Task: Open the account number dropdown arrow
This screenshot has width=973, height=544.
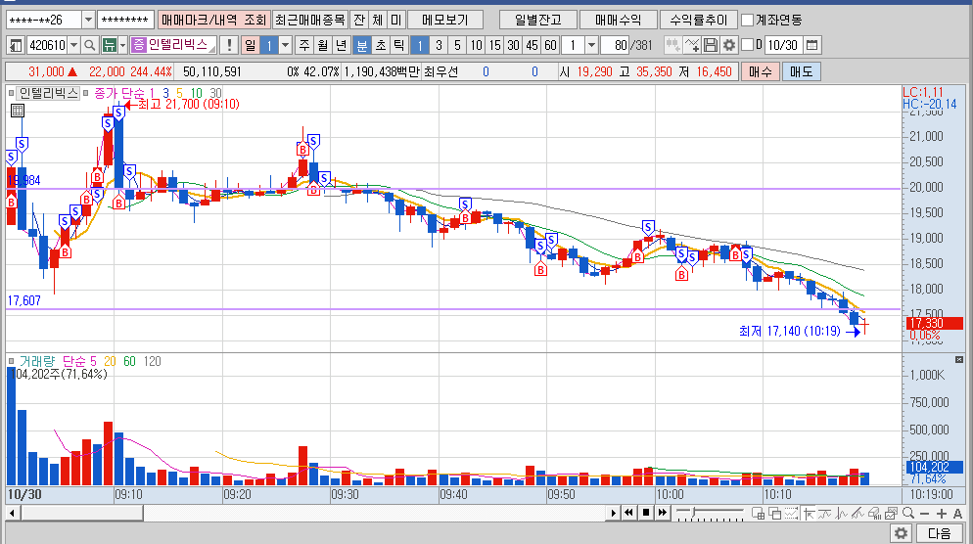Action: (88, 20)
